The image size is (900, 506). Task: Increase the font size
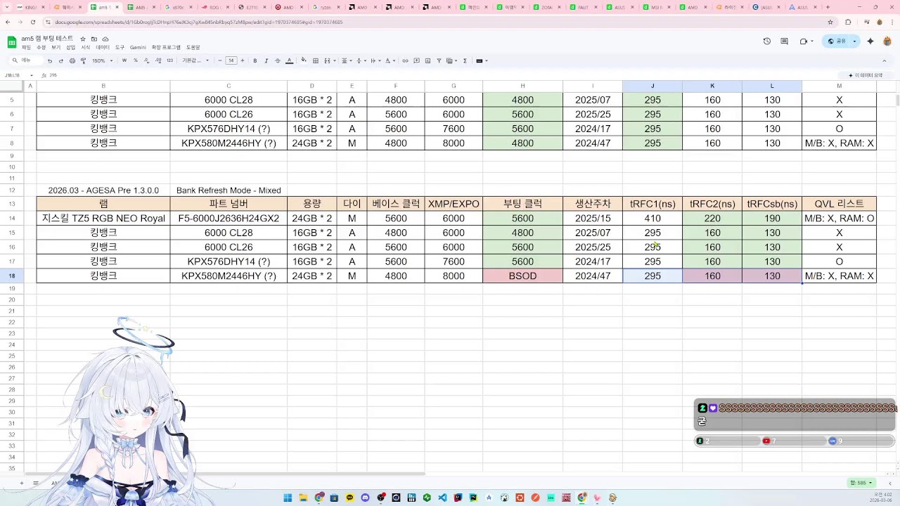pos(243,60)
